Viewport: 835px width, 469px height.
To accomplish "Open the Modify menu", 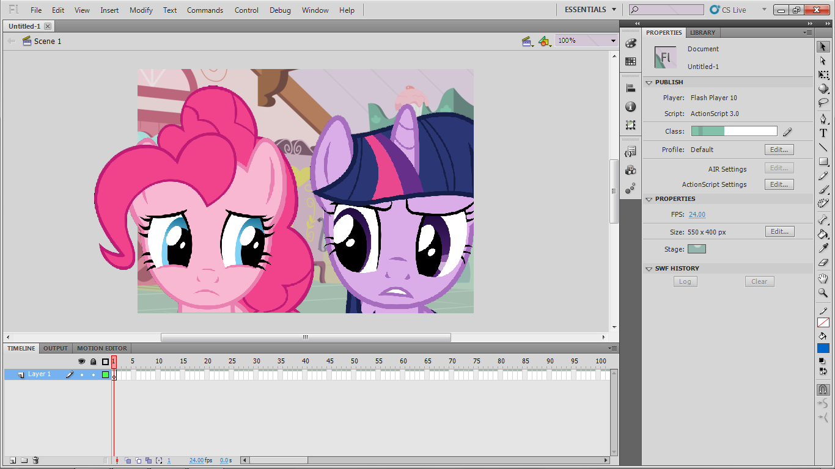I will (141, 10).
